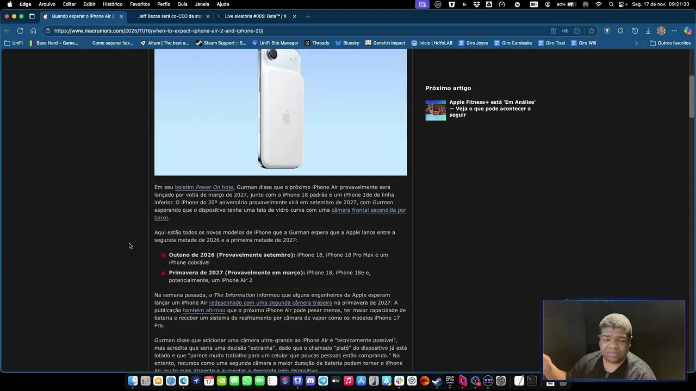Open the UniFi bookmarks folder
Image resolution: width=696 pixels, height=391 pixels.
pyautogui.click(x=14, y=43)
